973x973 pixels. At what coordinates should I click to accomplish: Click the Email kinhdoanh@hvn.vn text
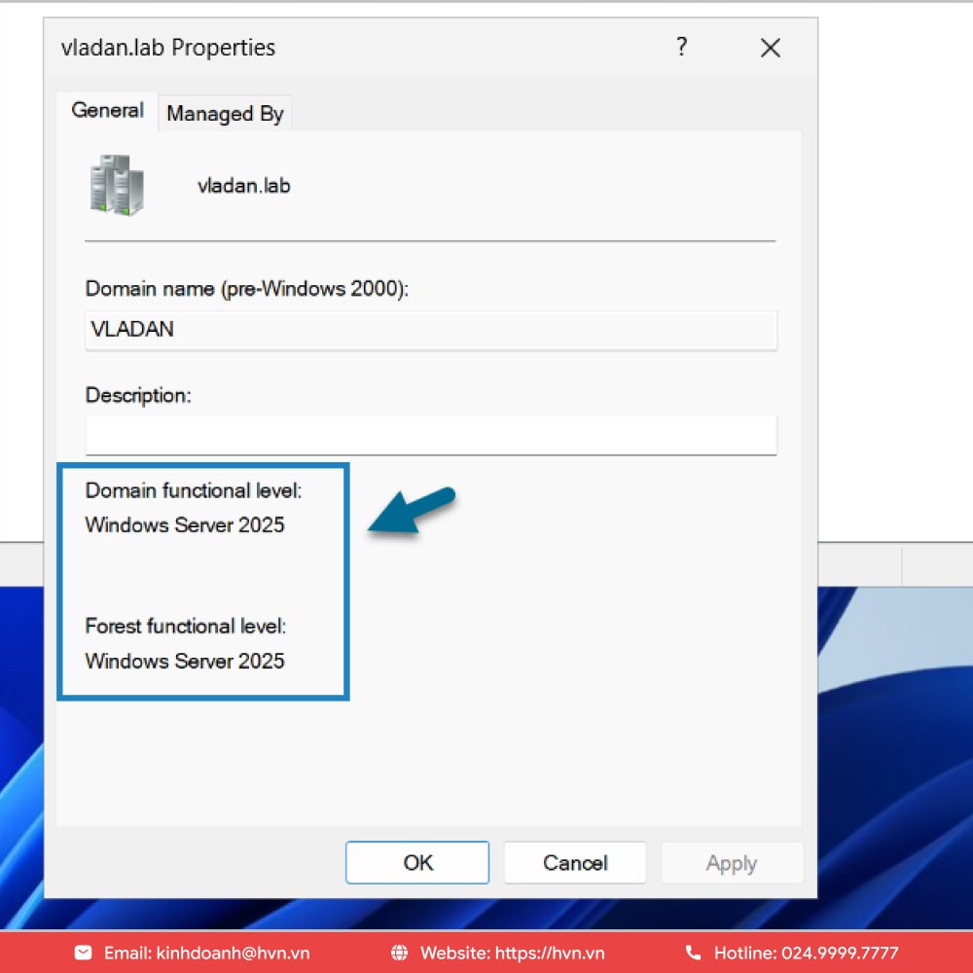[x=206, y=953]
